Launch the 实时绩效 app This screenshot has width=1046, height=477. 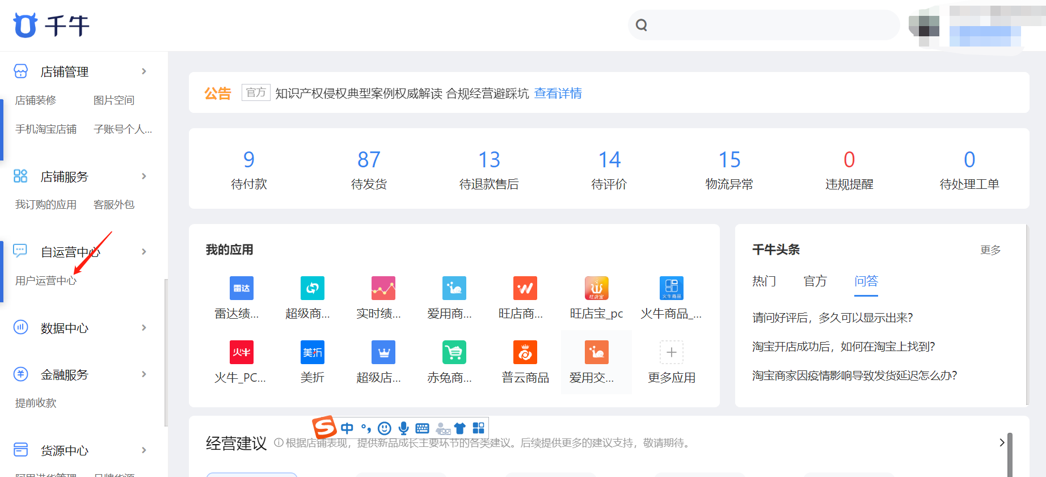click(x=383, y=288)
